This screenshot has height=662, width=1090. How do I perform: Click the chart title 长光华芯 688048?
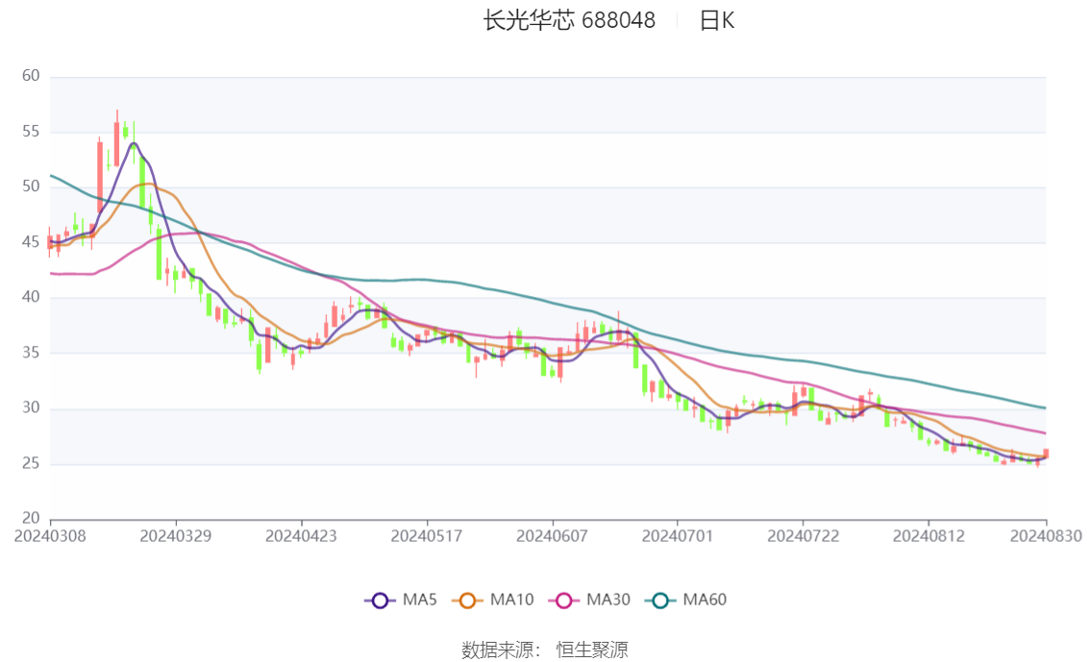(569, 20)
